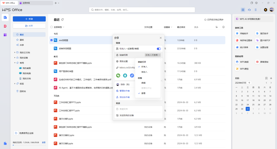277x149 pixels.
Task: Set permission to 编辑
Action: [x=143, y=83]
